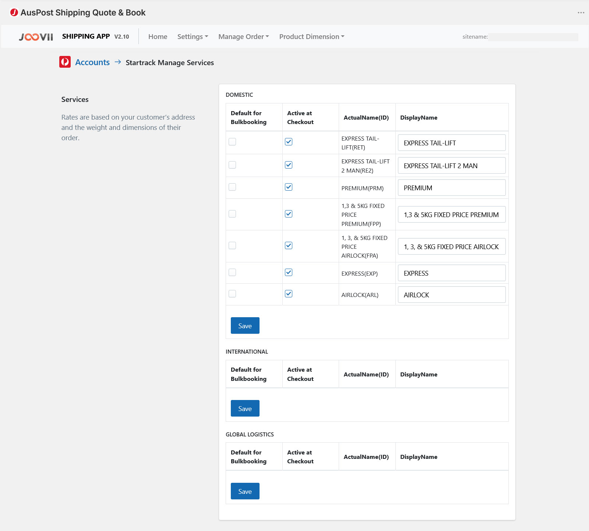Screen dimensions: 589x531
Task: Set EXPRESS TAIL-LIFT 2 MAN as bulkbooking default
Action: (x=232, y=165)
